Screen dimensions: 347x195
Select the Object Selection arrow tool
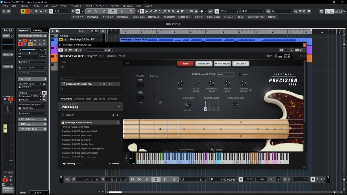click(x=142, y=11)
